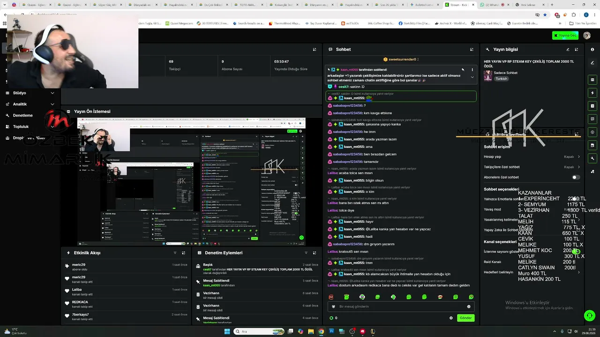Toggle the lightning bolt widget in right sidebar
600x337 pixels.
pyautogui.click(x=592, y=93)
